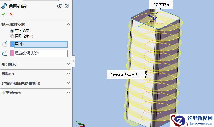This screenshot has width=214, height=127.
Task: Click the blue sweep direction arrow handle
Action: coord(152,17)
